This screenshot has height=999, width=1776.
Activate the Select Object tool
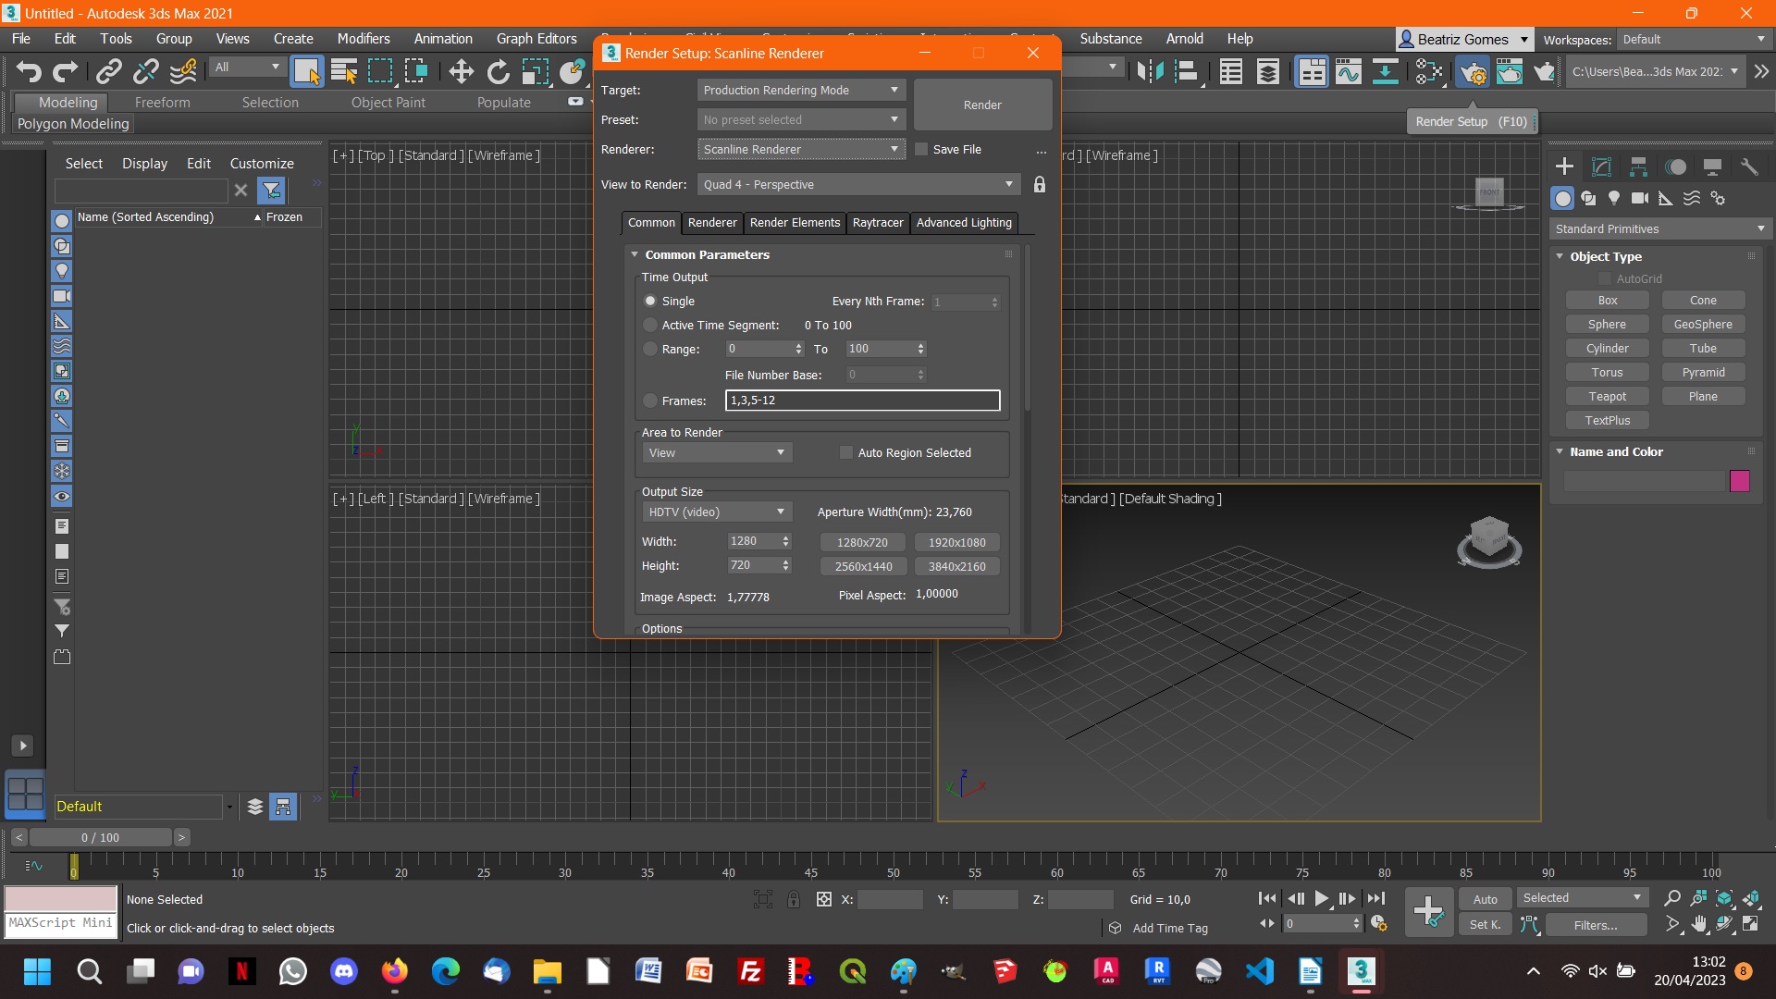tap(306, 71)
